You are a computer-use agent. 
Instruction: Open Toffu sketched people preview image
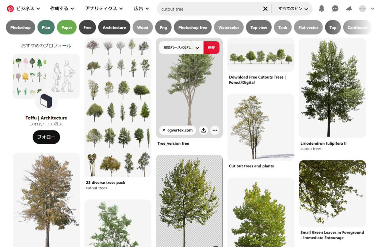coord(63,76)
